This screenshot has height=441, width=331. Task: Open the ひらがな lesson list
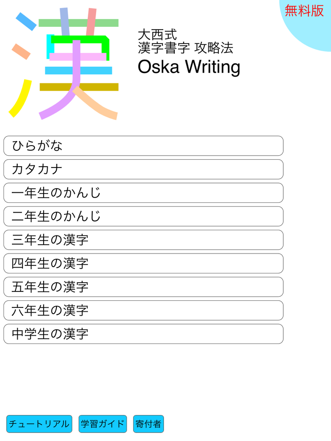tap(143, 146)
